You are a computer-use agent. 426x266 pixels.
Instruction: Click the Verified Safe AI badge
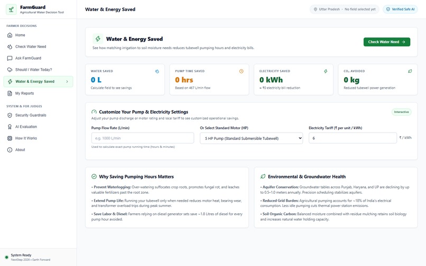[400, 9]
